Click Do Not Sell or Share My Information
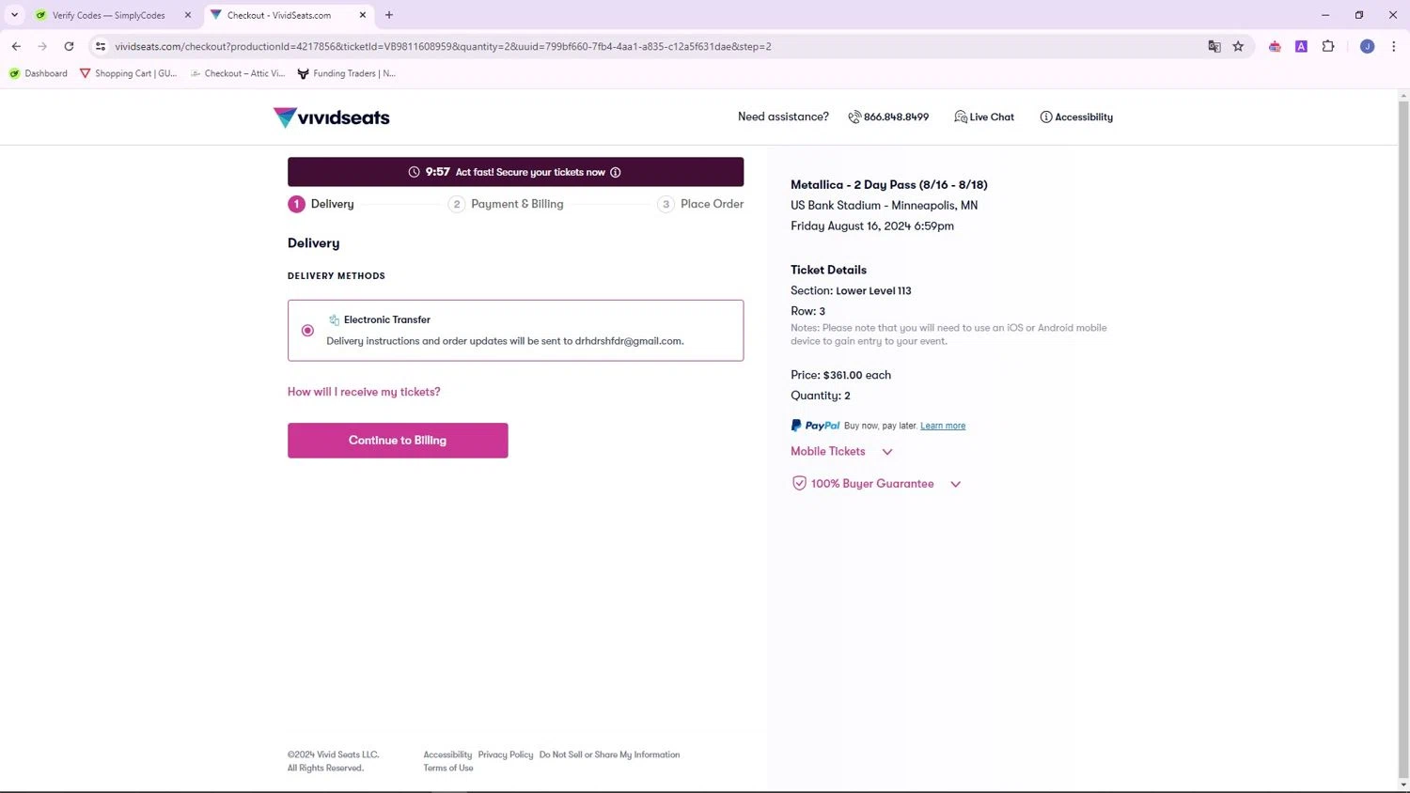Viewport: 1410px width, 793px height. click(610, 754)
